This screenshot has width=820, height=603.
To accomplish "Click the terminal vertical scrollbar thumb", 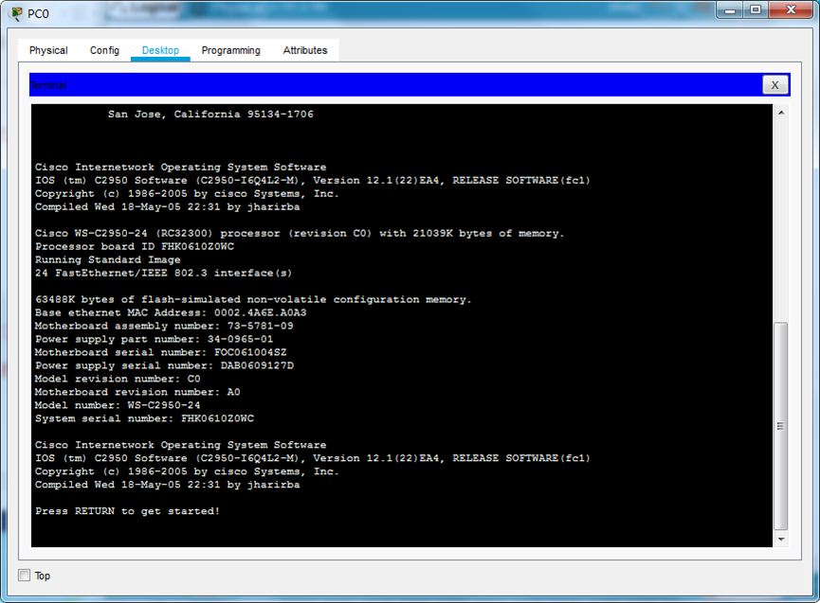I will coord(781,426).
